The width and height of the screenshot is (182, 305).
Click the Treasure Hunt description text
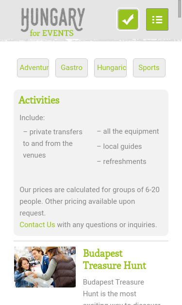point(122,292)
